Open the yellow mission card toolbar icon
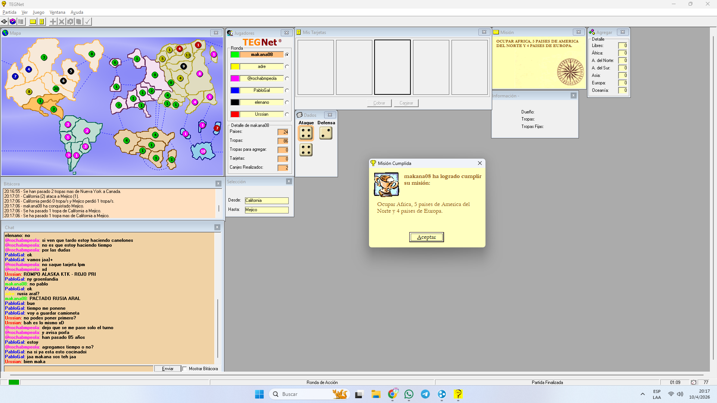Image resolution: width=717 pixels, height=403 pixels. (33, 22)
